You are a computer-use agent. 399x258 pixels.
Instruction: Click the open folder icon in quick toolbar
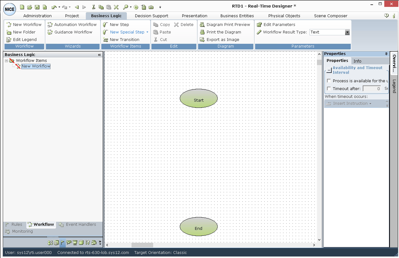(x=29, y=7)
